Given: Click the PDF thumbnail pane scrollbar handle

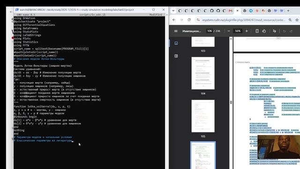Looking at the screenshot, I should pyautogui.click(x=231, y=102).
